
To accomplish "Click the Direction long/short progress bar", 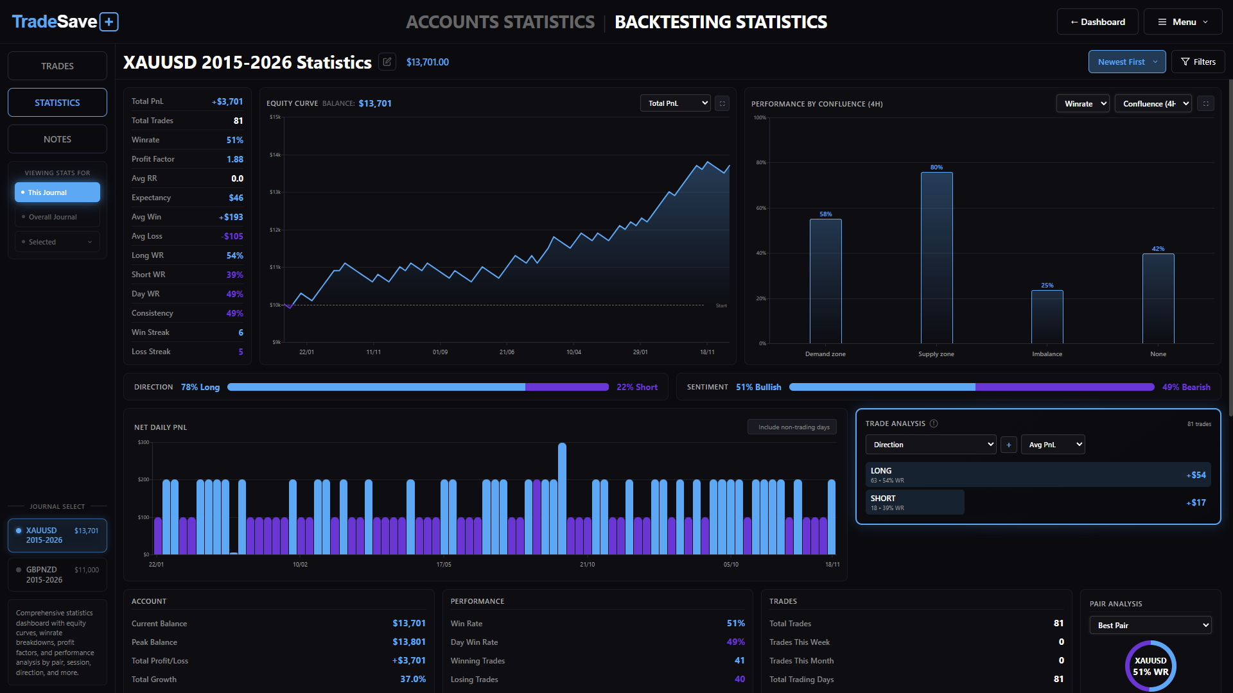I will [x=417, y=387].
